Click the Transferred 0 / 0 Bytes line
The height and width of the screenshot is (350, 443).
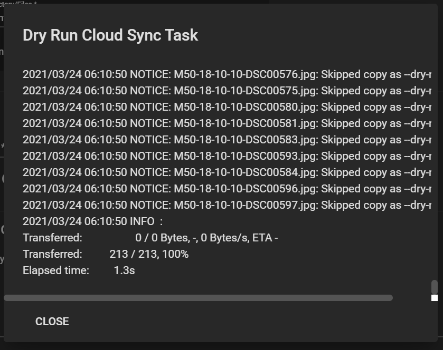click(x=150, y=238)
